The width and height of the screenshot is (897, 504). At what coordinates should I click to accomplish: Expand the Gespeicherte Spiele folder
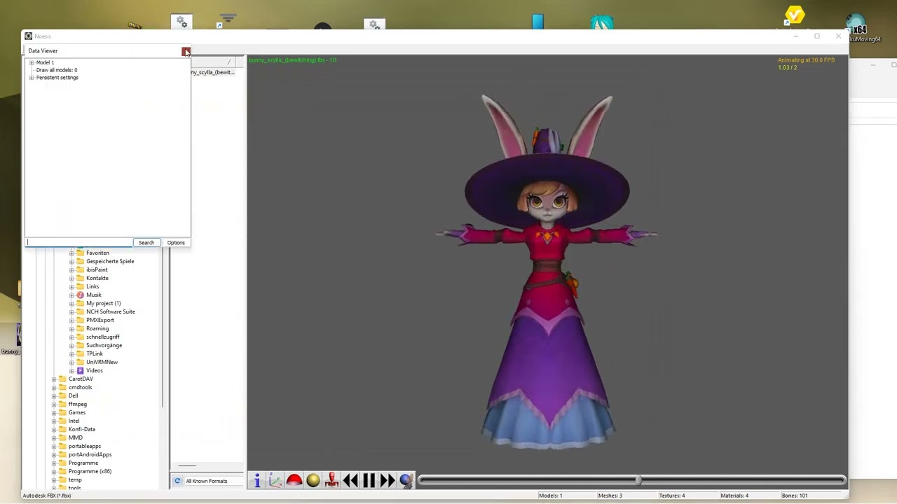(71, 261)
